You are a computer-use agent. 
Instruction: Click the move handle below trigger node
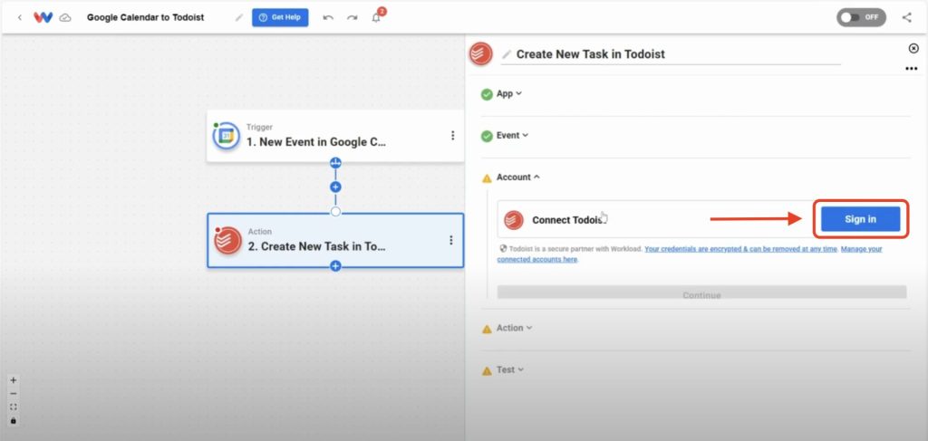tap(335, 163)
